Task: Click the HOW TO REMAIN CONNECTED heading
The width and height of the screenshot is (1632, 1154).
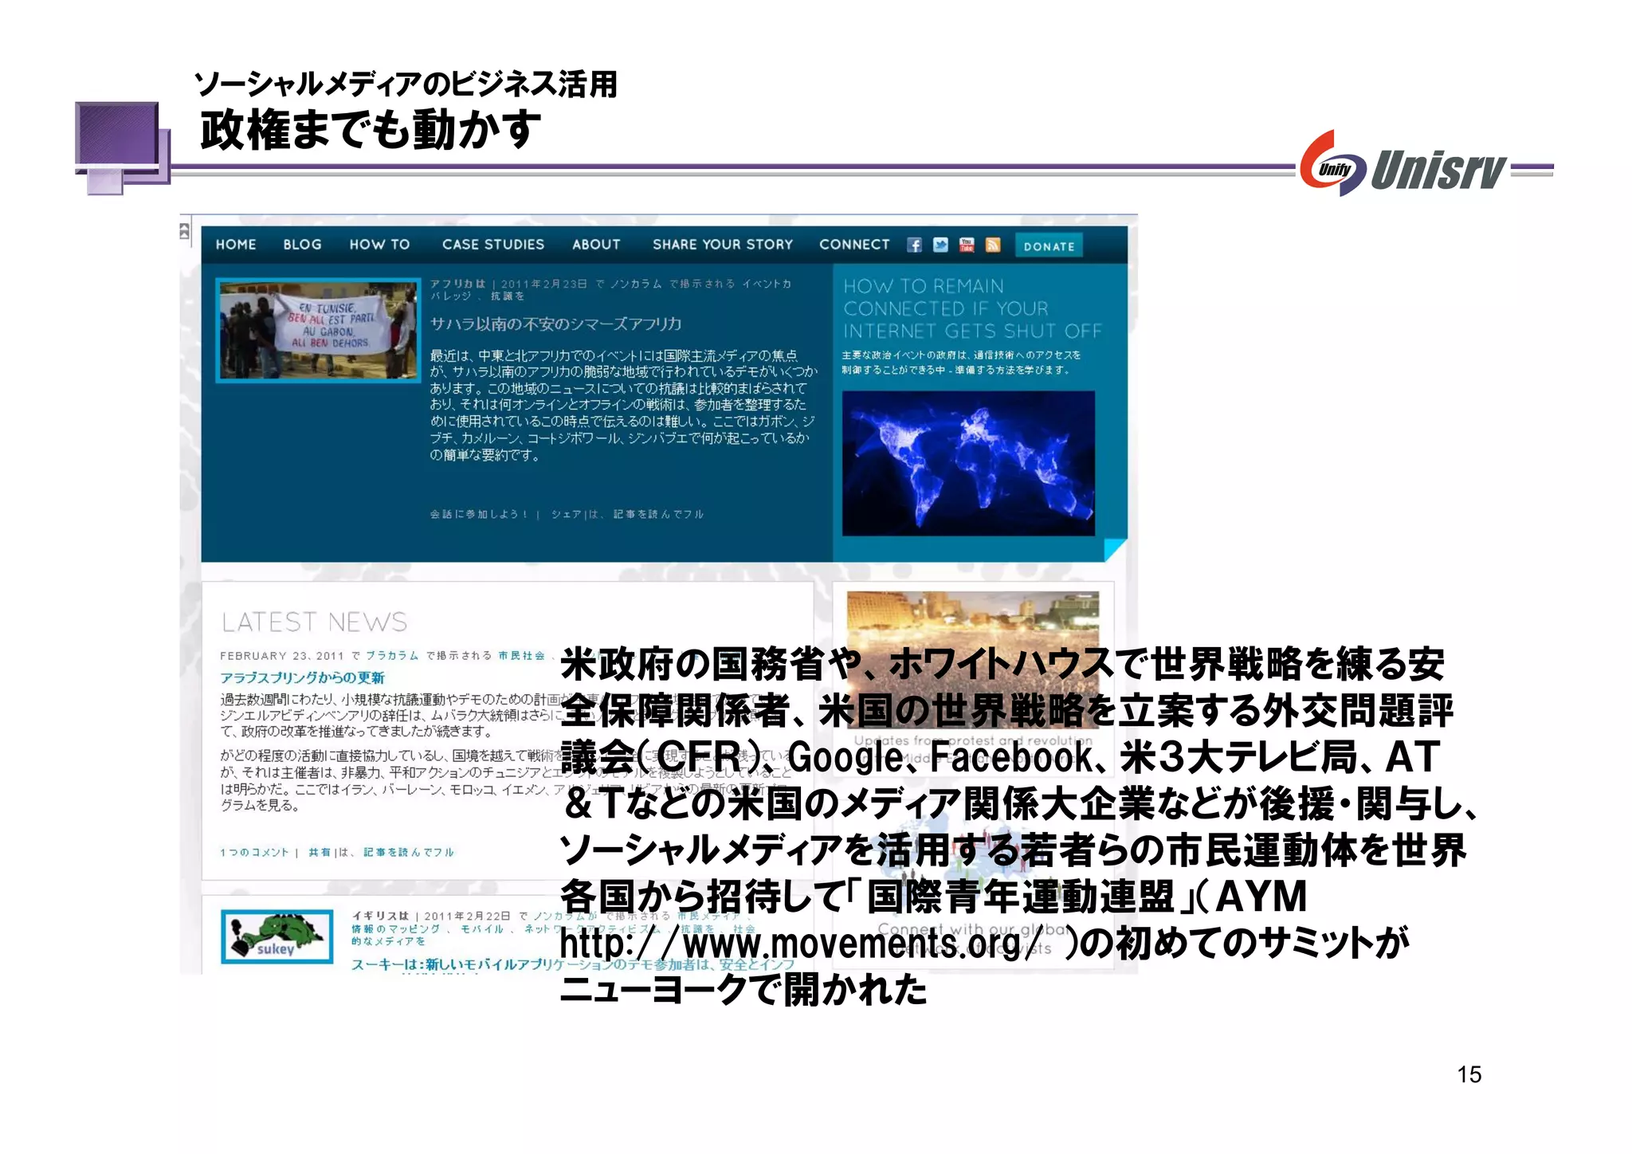Action: click(972, 308)
